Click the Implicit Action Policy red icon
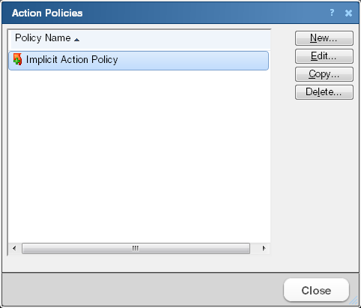Screen dimensions: 361x308 pyautogui.click(x=17, y=59)
